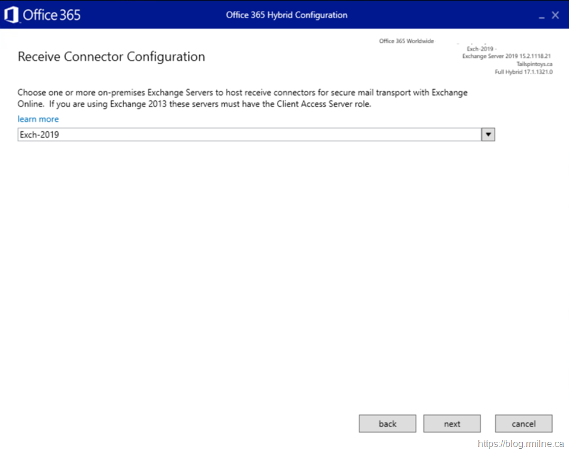Expand the server selection dropdown arrow
Image resolution: width=569 pixels, height=450 pixels.
[488, 135]
